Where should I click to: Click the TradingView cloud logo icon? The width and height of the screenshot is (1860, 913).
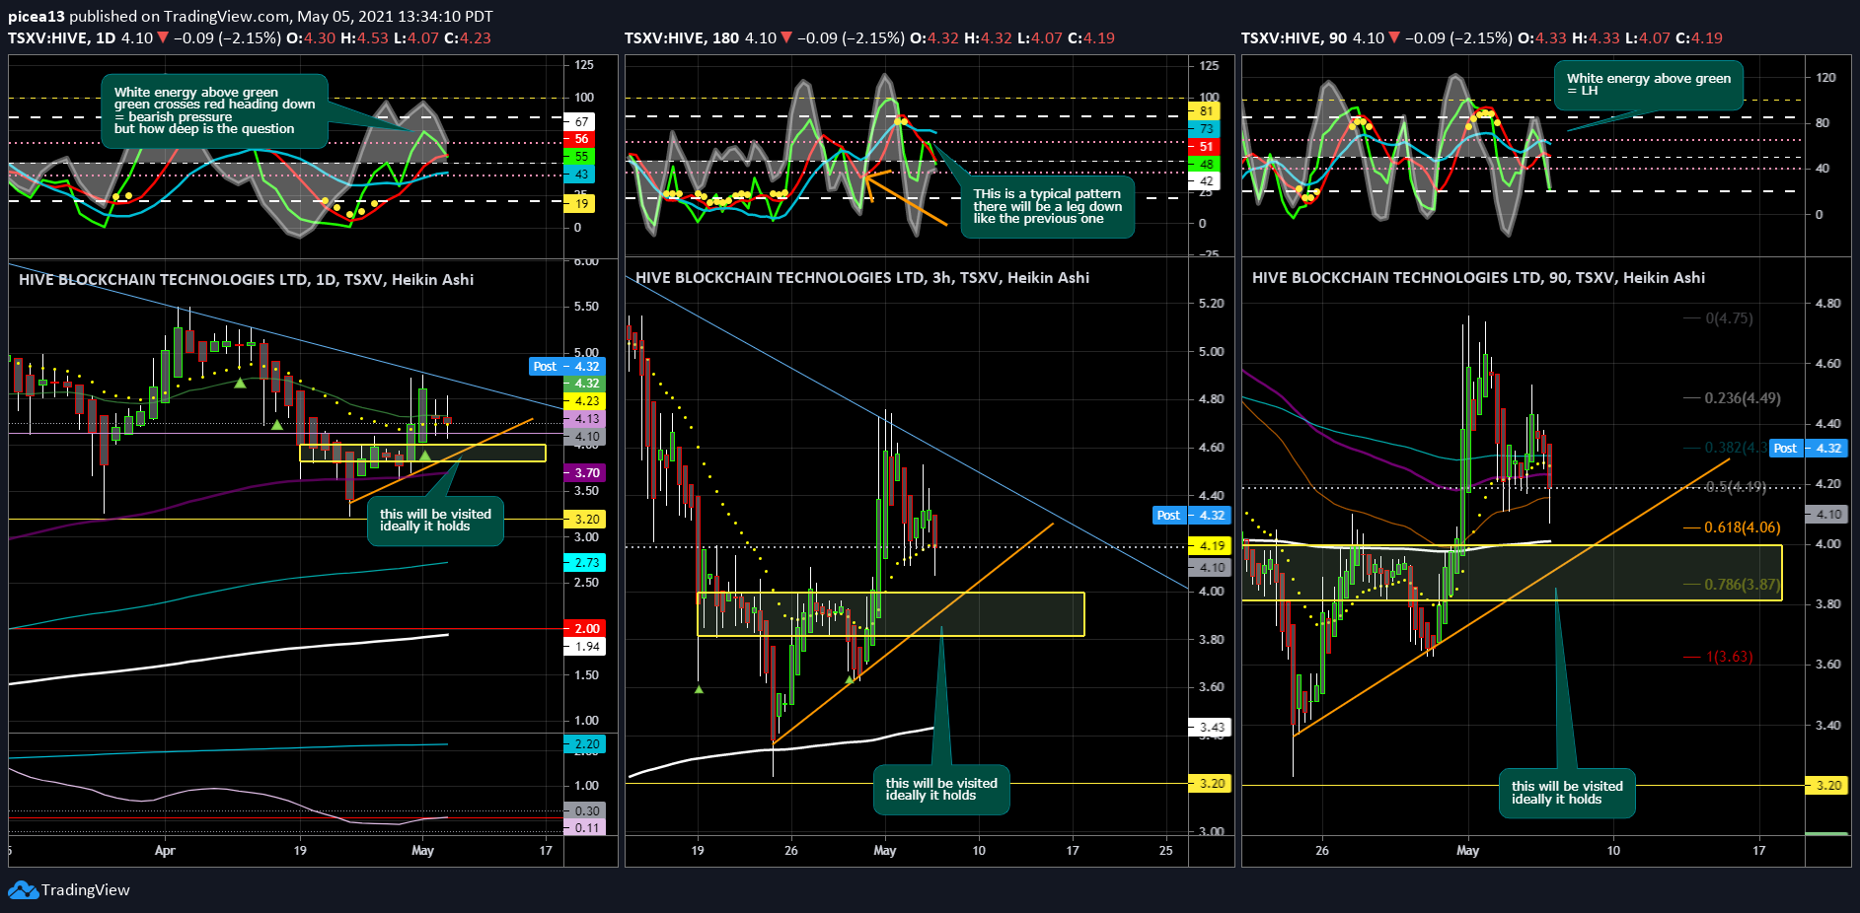pos(23,890)
